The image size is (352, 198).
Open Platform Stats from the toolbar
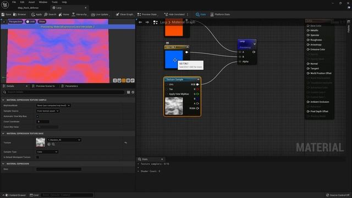tap(220, 14)
